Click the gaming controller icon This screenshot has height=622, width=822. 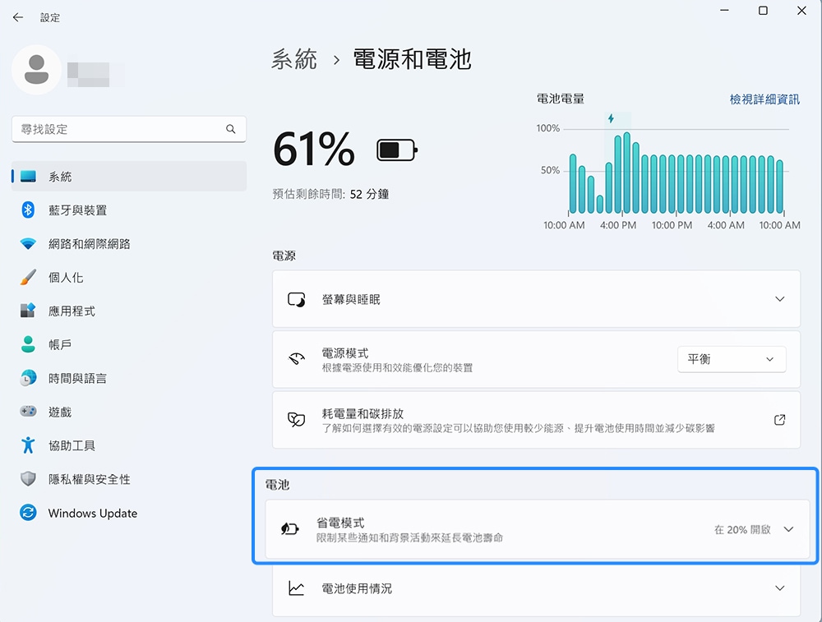pos(28,412)
